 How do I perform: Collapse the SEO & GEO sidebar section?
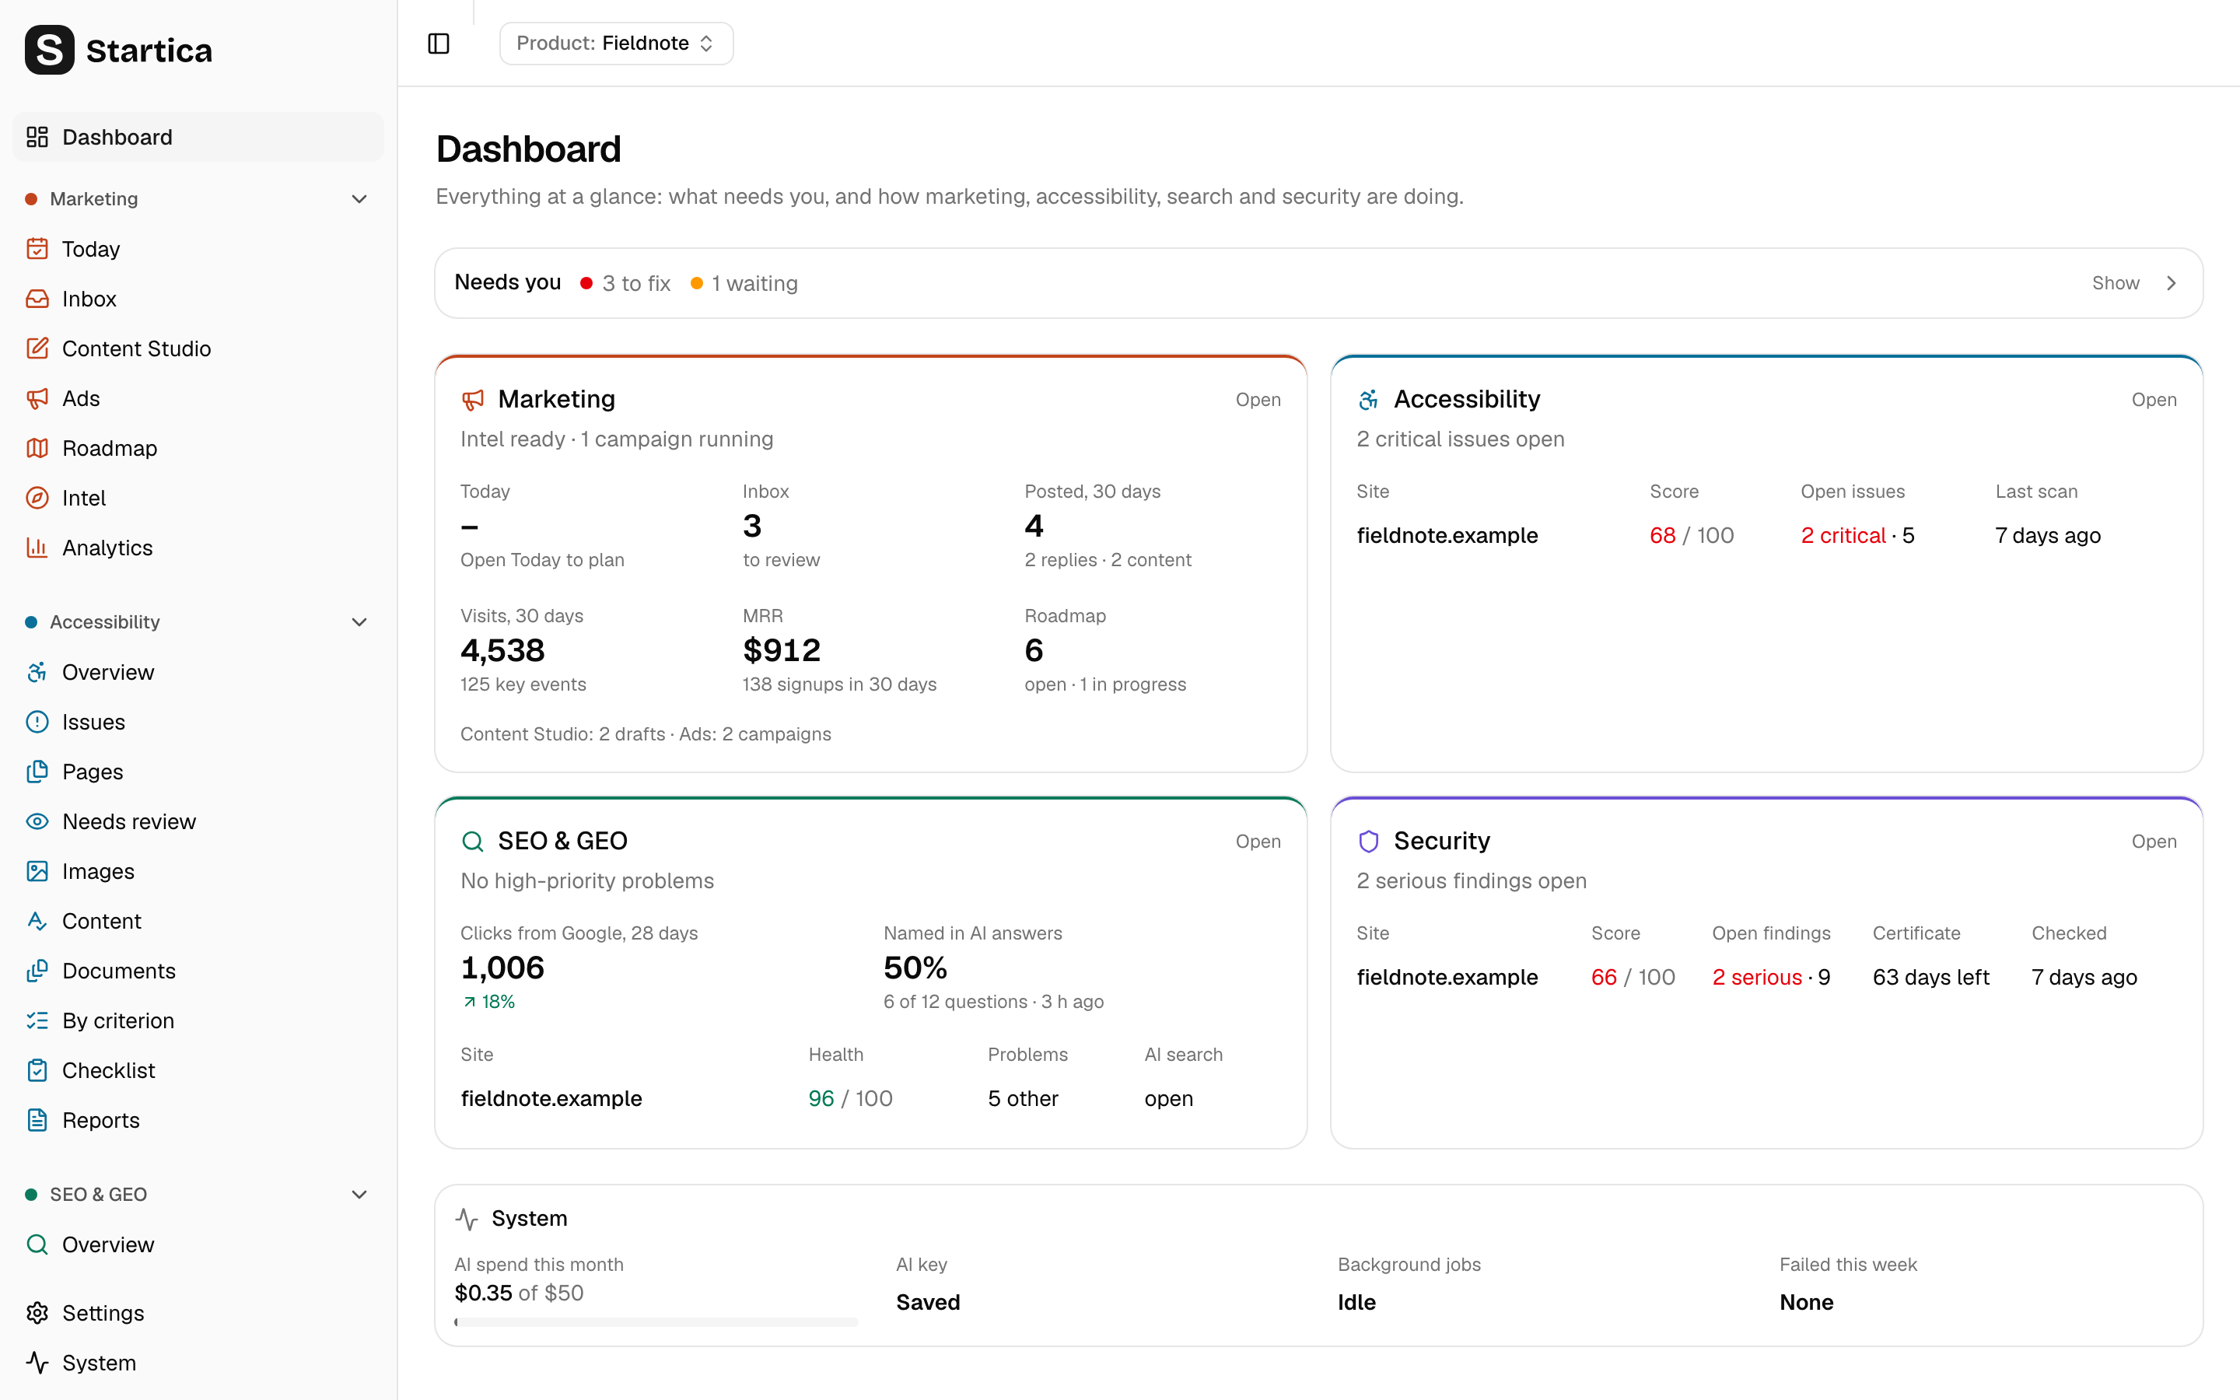pos(359,1195)
